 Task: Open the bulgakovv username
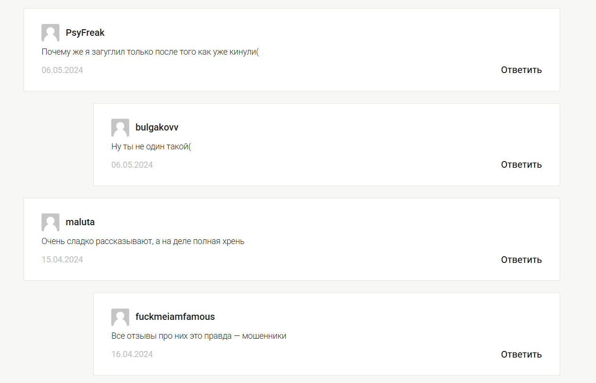157,128
